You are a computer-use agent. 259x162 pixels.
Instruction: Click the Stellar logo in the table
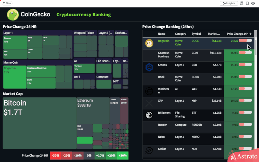click(149, 151)
